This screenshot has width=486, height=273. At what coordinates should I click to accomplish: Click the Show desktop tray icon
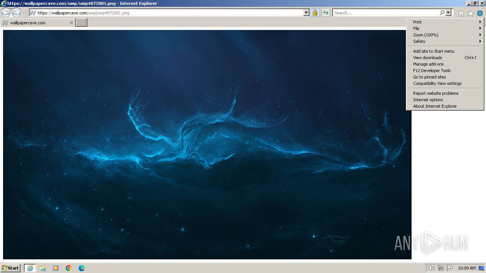pos(481,268)
